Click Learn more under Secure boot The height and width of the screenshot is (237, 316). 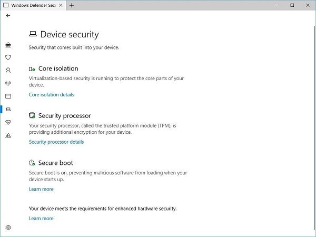(41, 189)
